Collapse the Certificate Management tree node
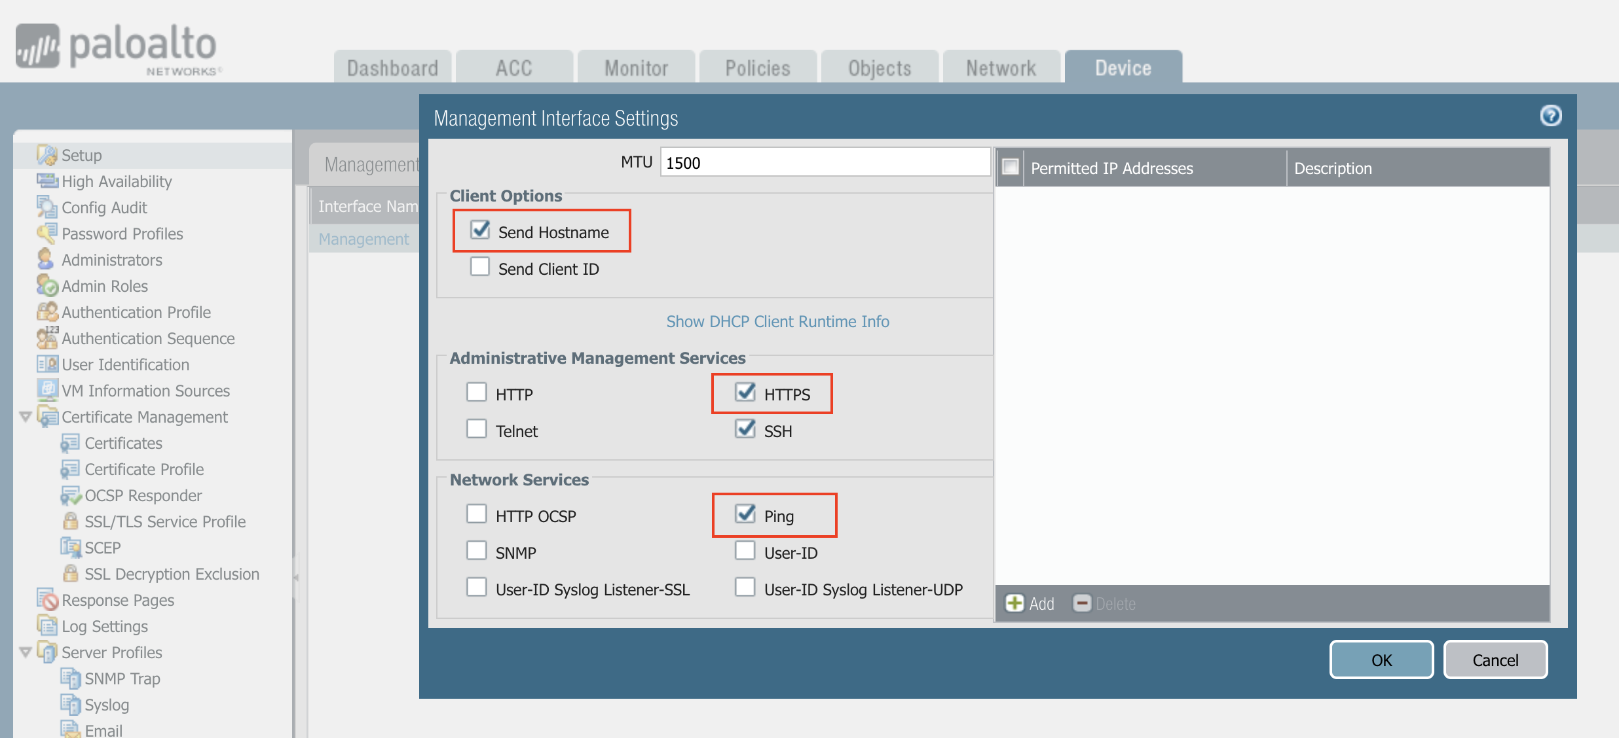This screenshot has width=1619, height=738. pyautogui.click(x=26, y=417)
